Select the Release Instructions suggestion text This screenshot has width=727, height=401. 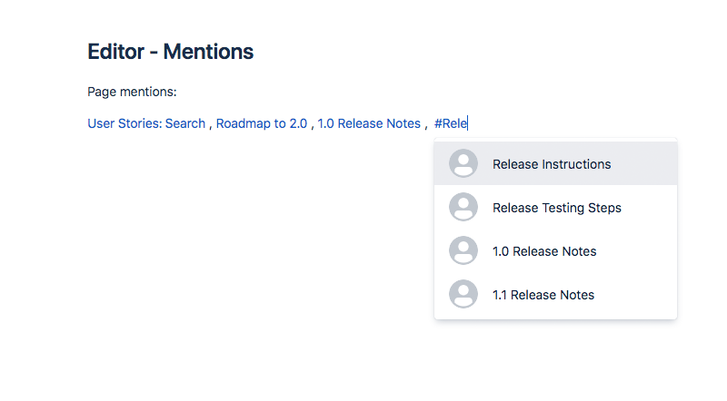[x=552, y=164]
